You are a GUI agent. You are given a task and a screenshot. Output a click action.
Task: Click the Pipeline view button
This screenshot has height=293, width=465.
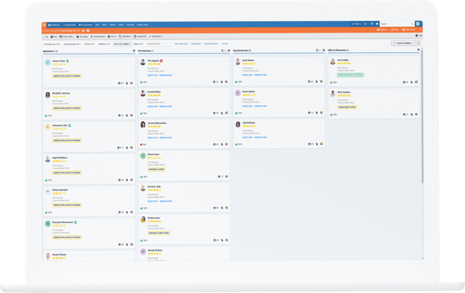click(x=382, y=29)
